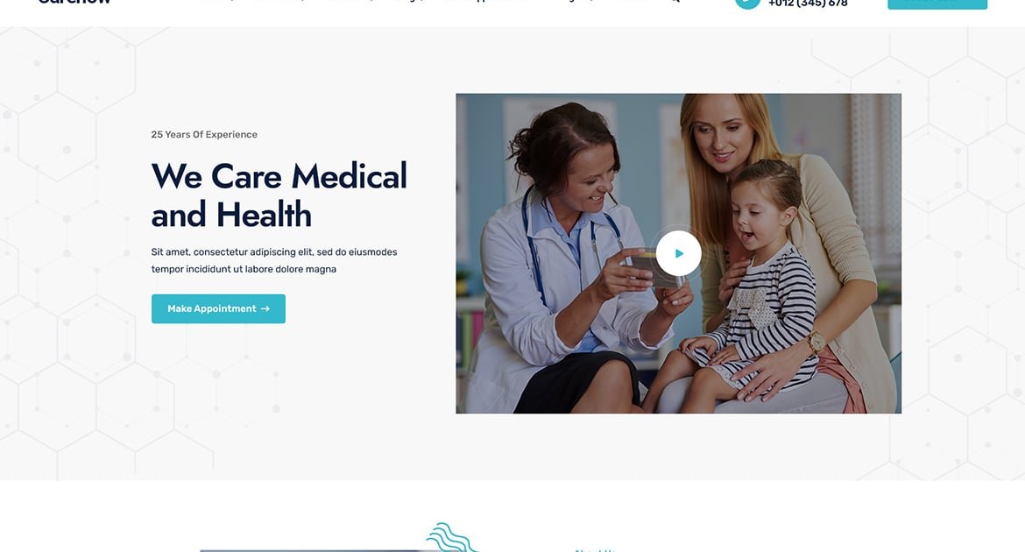Click the teal phone icon in the header

tap(747, 4)
